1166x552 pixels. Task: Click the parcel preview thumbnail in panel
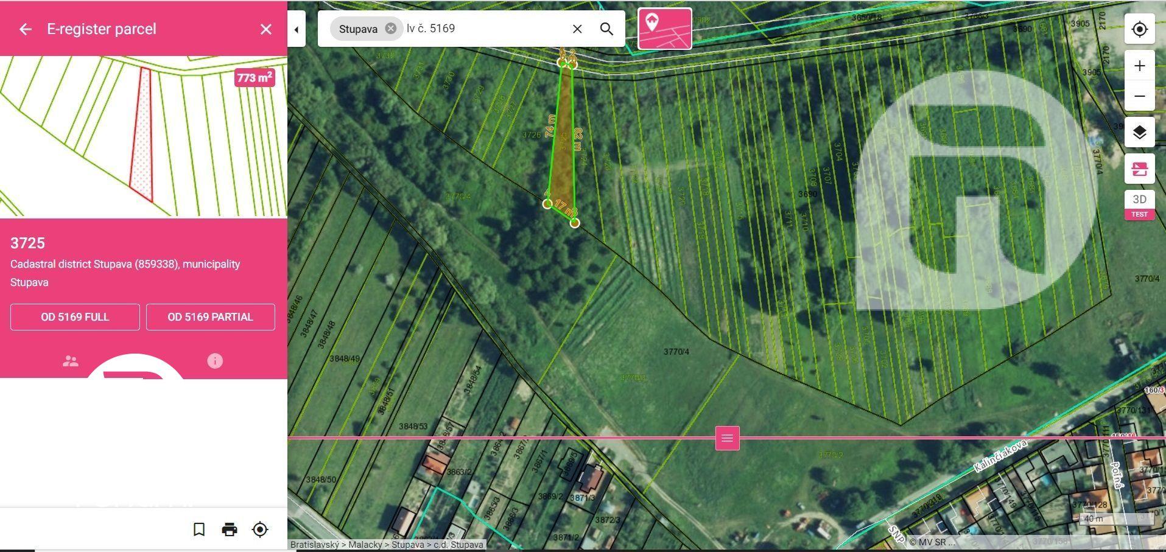144,137
